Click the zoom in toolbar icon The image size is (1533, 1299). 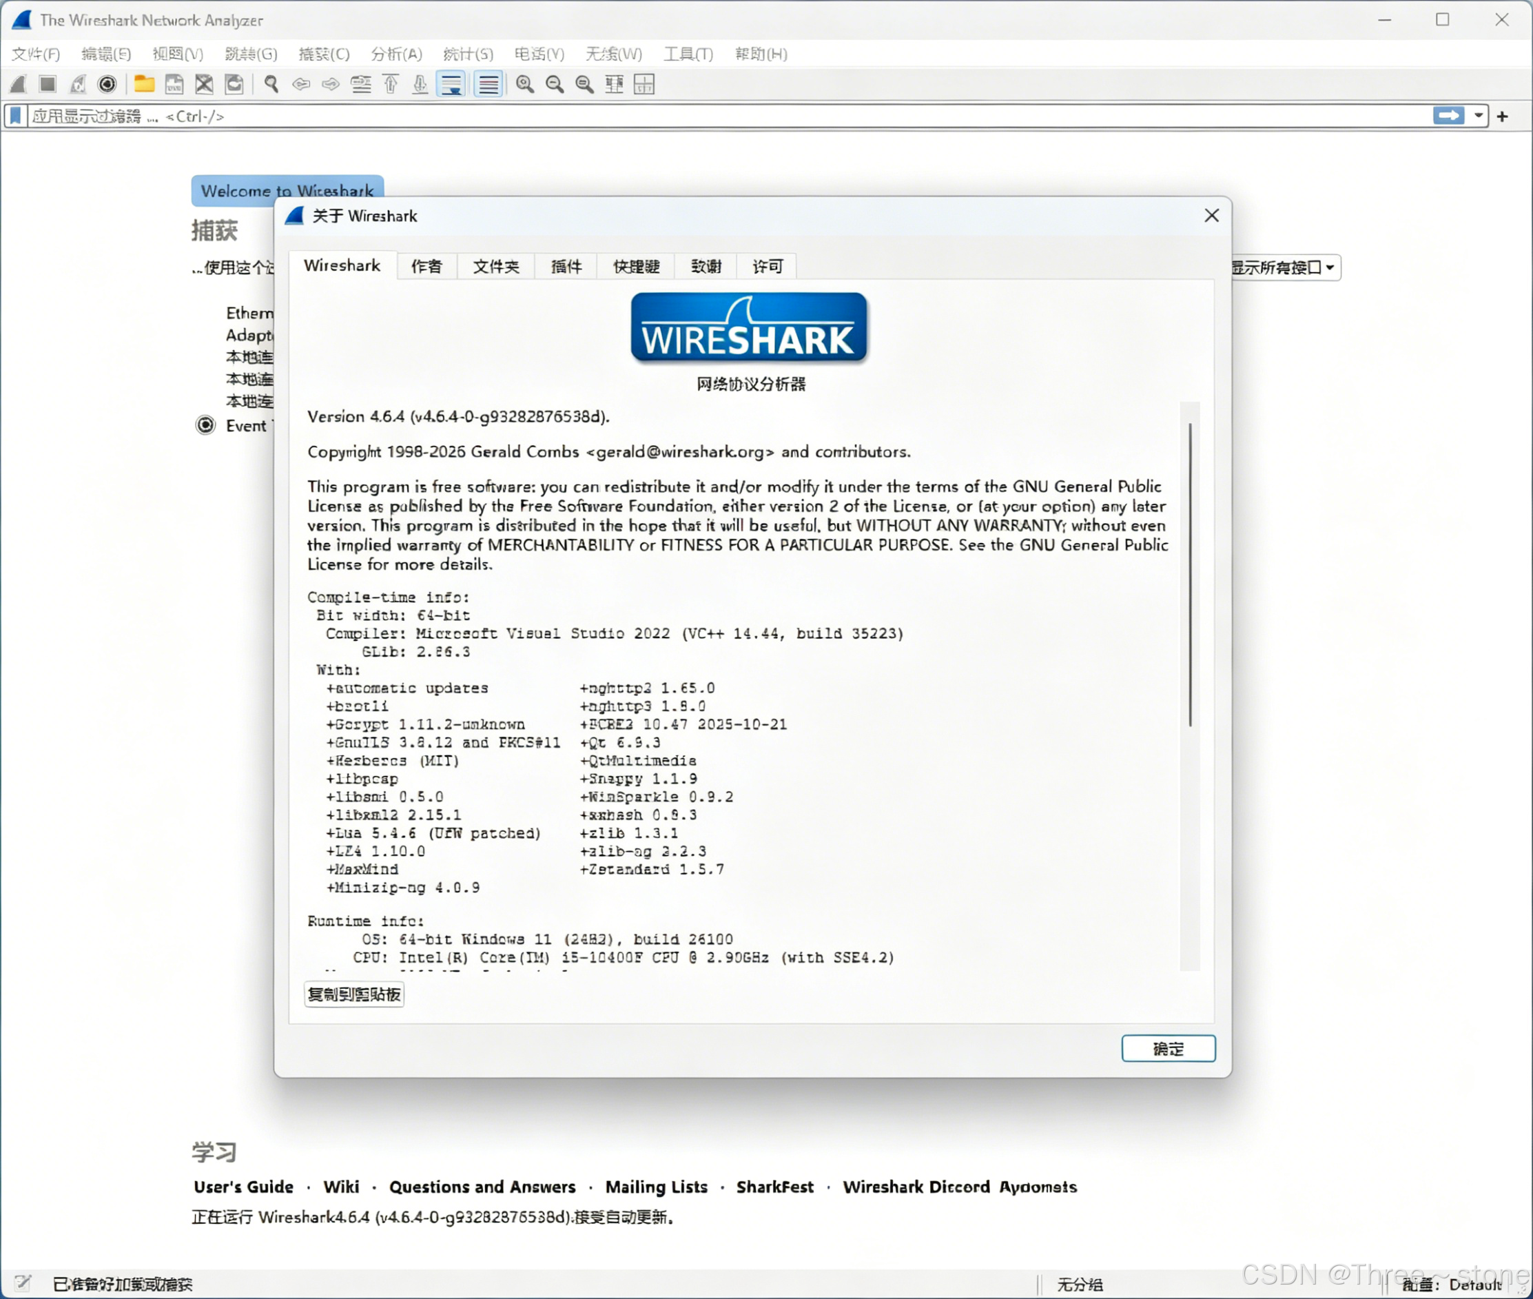pyautogui.click(x=525, y=84)
